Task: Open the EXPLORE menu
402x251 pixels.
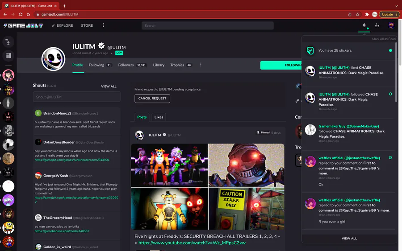Action: point(62,25)
